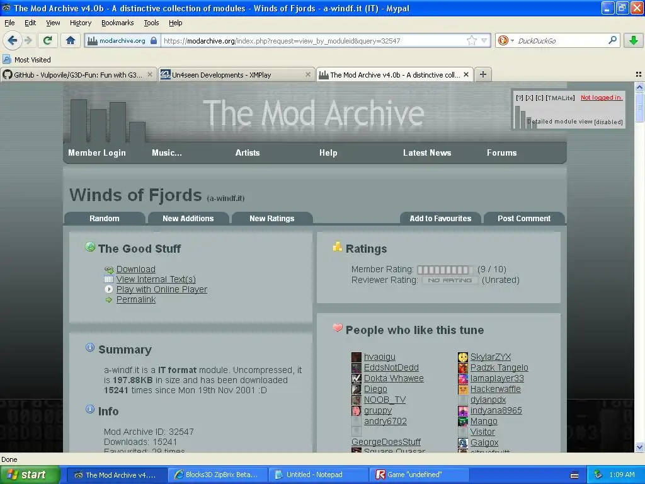645x484 pixels.
Task: Close the Un4seen Developments XMPlay tab
Action: [307, 74]
